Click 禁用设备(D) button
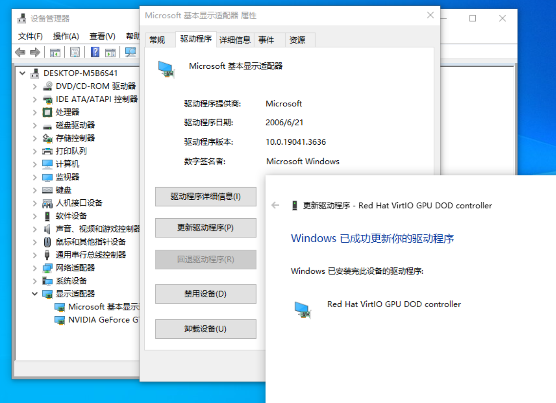The image size is (556, 403). tap(206, 294)
